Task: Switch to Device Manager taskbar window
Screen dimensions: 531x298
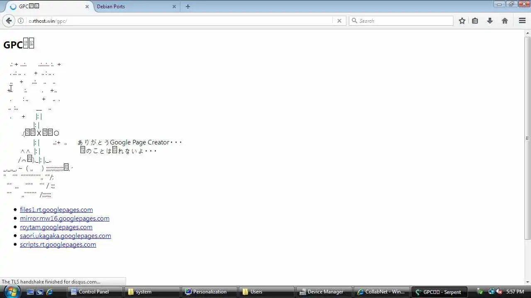Action: [324, 292]
